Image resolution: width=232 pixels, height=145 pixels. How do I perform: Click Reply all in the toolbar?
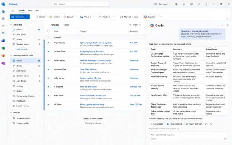(x=105, y=17)
